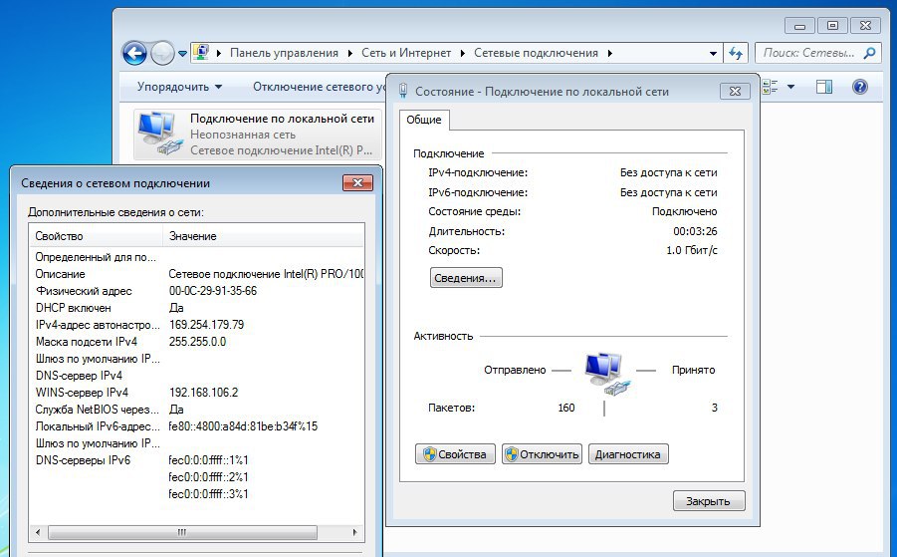The image size is (897, 557).
Task: Select 'Сетевые подключения' breadcrumb
Action: [x=536, y=53]
